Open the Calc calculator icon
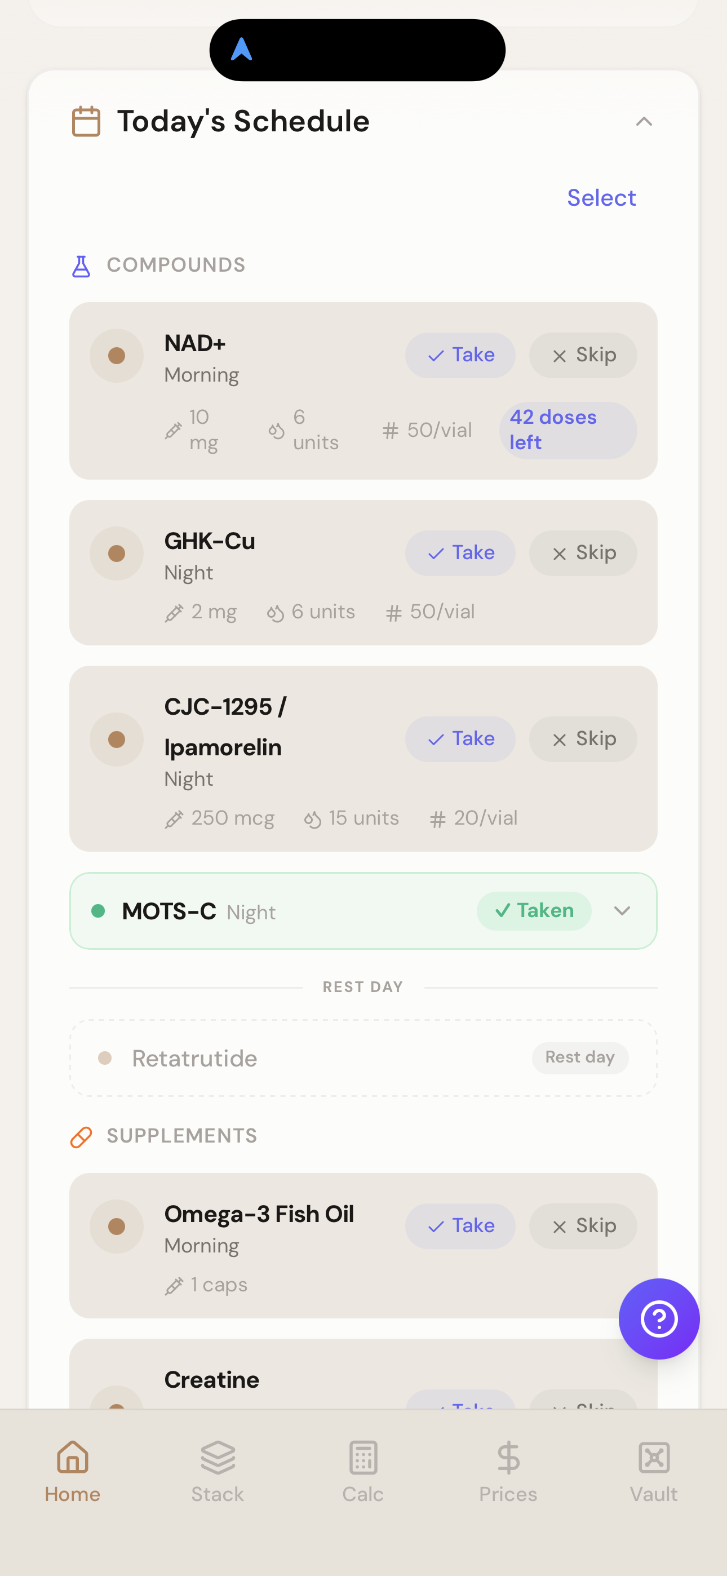 pos(363,1457)
